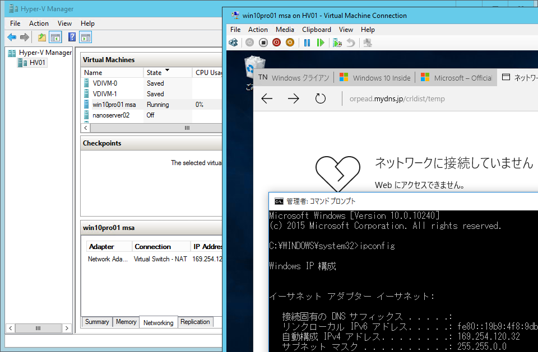This screenshot has width=538, height=352.
Task: Select VDIVM-0 virtual machine row
Action: 152,83
